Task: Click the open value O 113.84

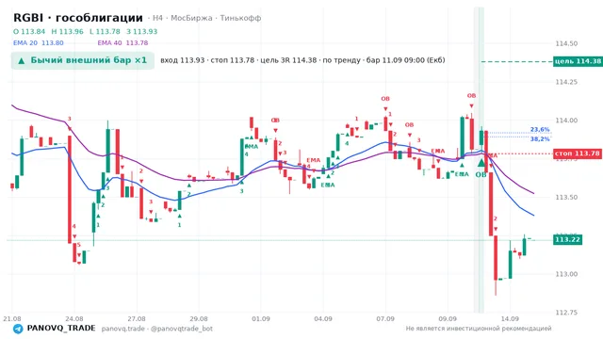Action: (x=29, y=31)
